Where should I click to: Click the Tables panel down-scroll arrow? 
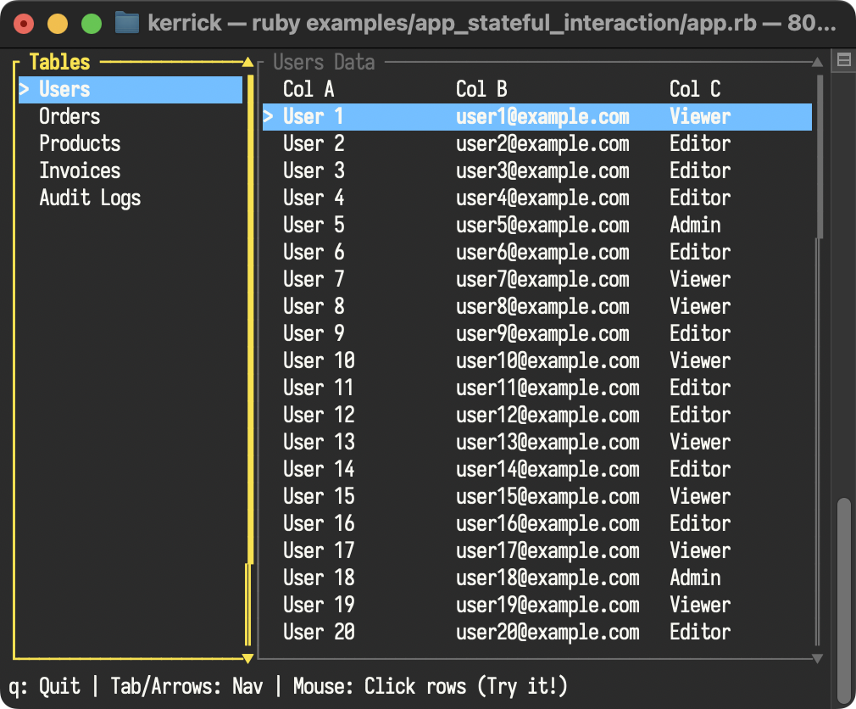[x=247, y=658]
